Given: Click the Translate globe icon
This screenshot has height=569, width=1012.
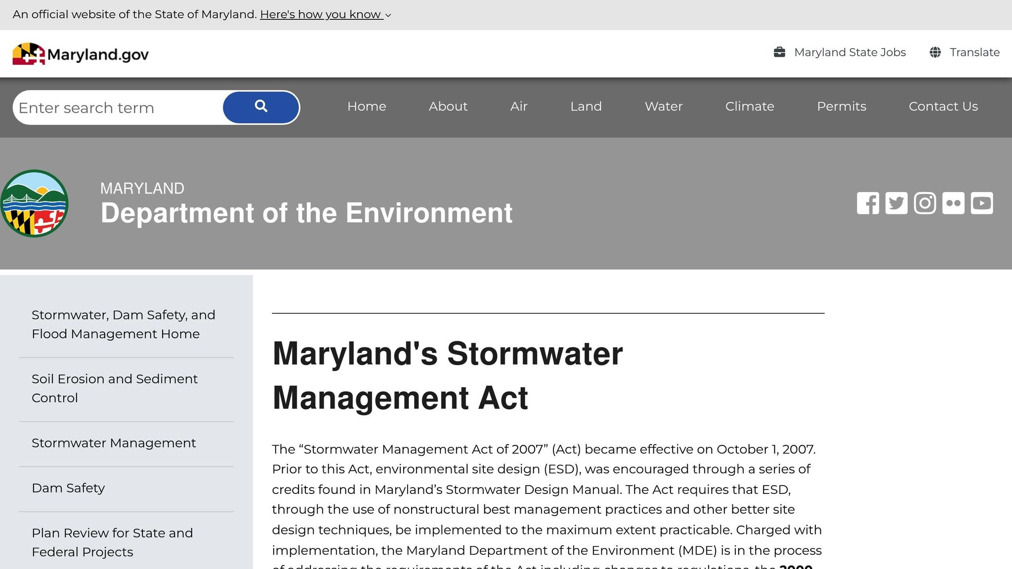Looking at the screenshot, I should [x=935, y=52].
